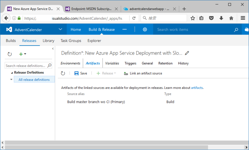
Task: Collapse the left sidebar panel chevron
Action: pyautogui.click(x=53, y=49)
